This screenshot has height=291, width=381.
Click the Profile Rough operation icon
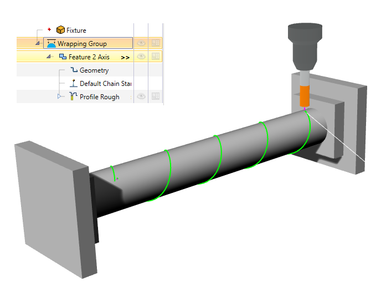74,97
